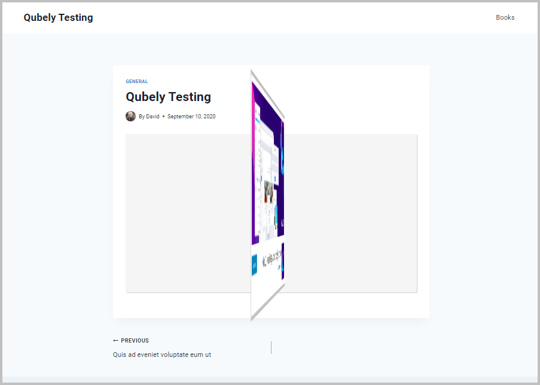Open David's author avatar

point(130,117)
